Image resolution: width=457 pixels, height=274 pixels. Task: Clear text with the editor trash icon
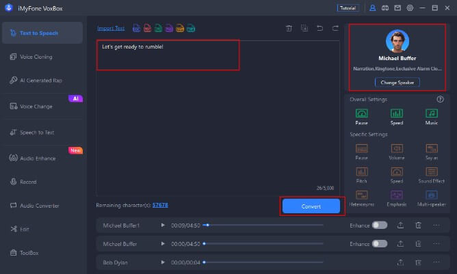(x=289, y=28)
